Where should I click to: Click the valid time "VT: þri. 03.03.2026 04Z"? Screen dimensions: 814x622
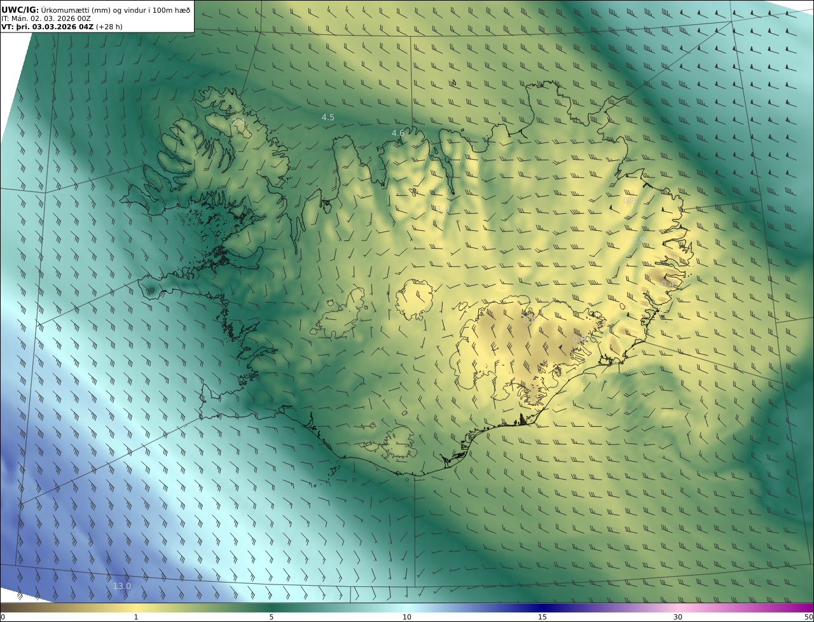tap(48, 27)
